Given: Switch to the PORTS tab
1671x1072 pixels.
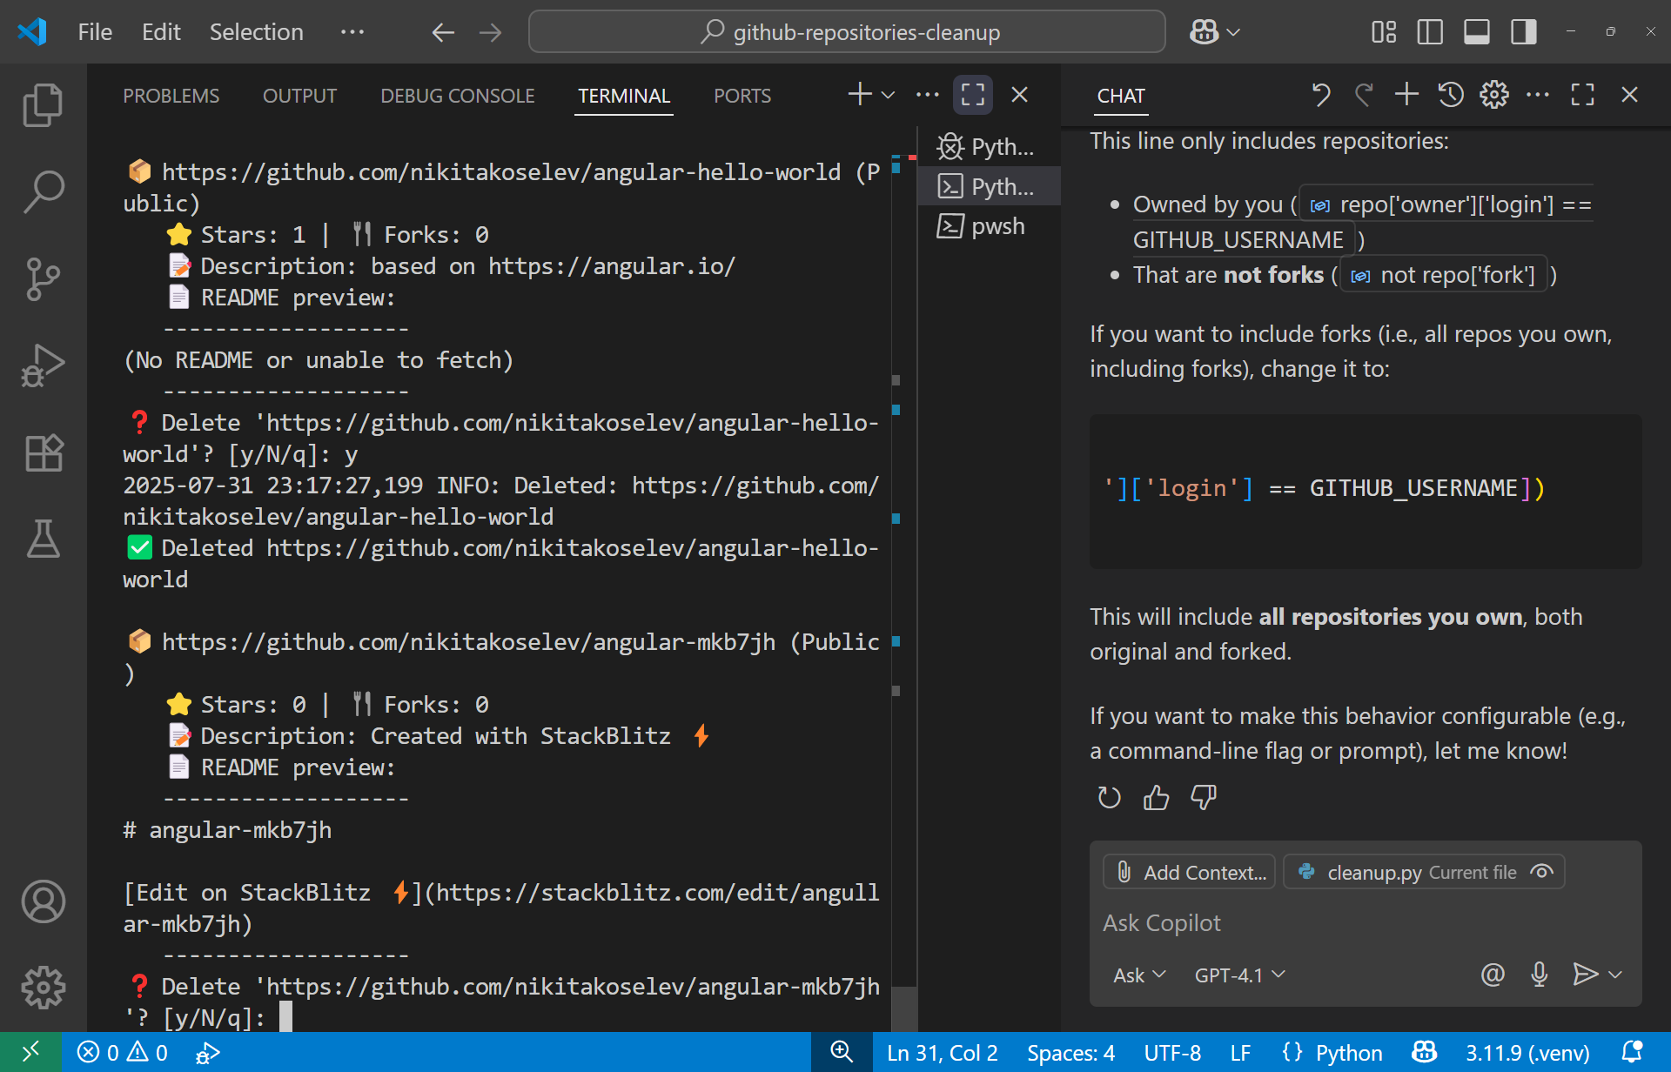Looking at the screenshot, I should (x=742, y=96).
